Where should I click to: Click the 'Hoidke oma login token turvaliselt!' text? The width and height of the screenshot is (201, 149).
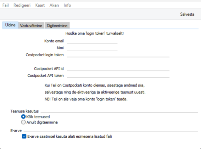pyautogui.click(x=94, y=33)
